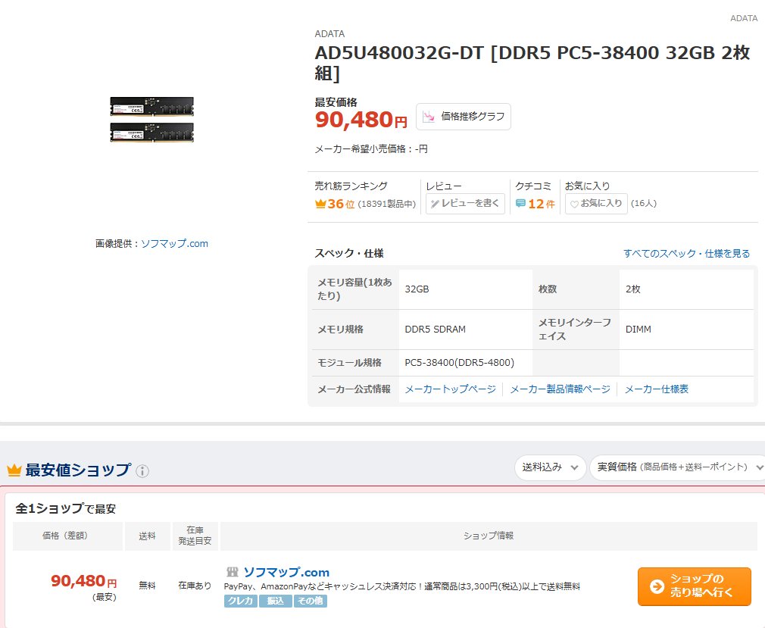Open the メーカー仕様表 link
The image size is (765, 628).
657,389
